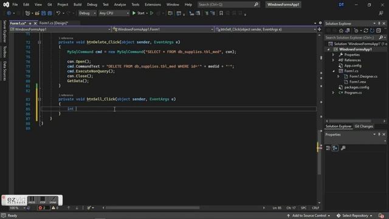
Task: Click the notifications bell icon in status bar
Action: [381, 216]
